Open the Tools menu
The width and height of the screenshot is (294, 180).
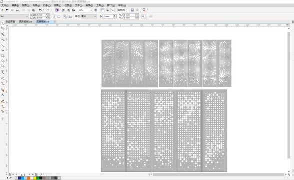(x=100, y=5)
